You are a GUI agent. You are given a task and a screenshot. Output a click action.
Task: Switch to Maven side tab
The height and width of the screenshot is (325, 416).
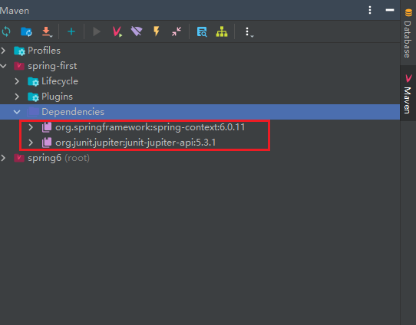(408, 94)
